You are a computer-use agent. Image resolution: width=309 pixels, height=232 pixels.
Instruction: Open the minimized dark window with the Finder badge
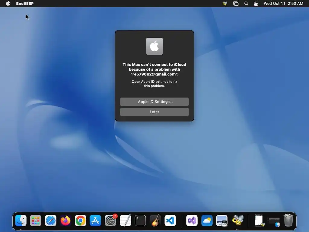tap(274, 222)
